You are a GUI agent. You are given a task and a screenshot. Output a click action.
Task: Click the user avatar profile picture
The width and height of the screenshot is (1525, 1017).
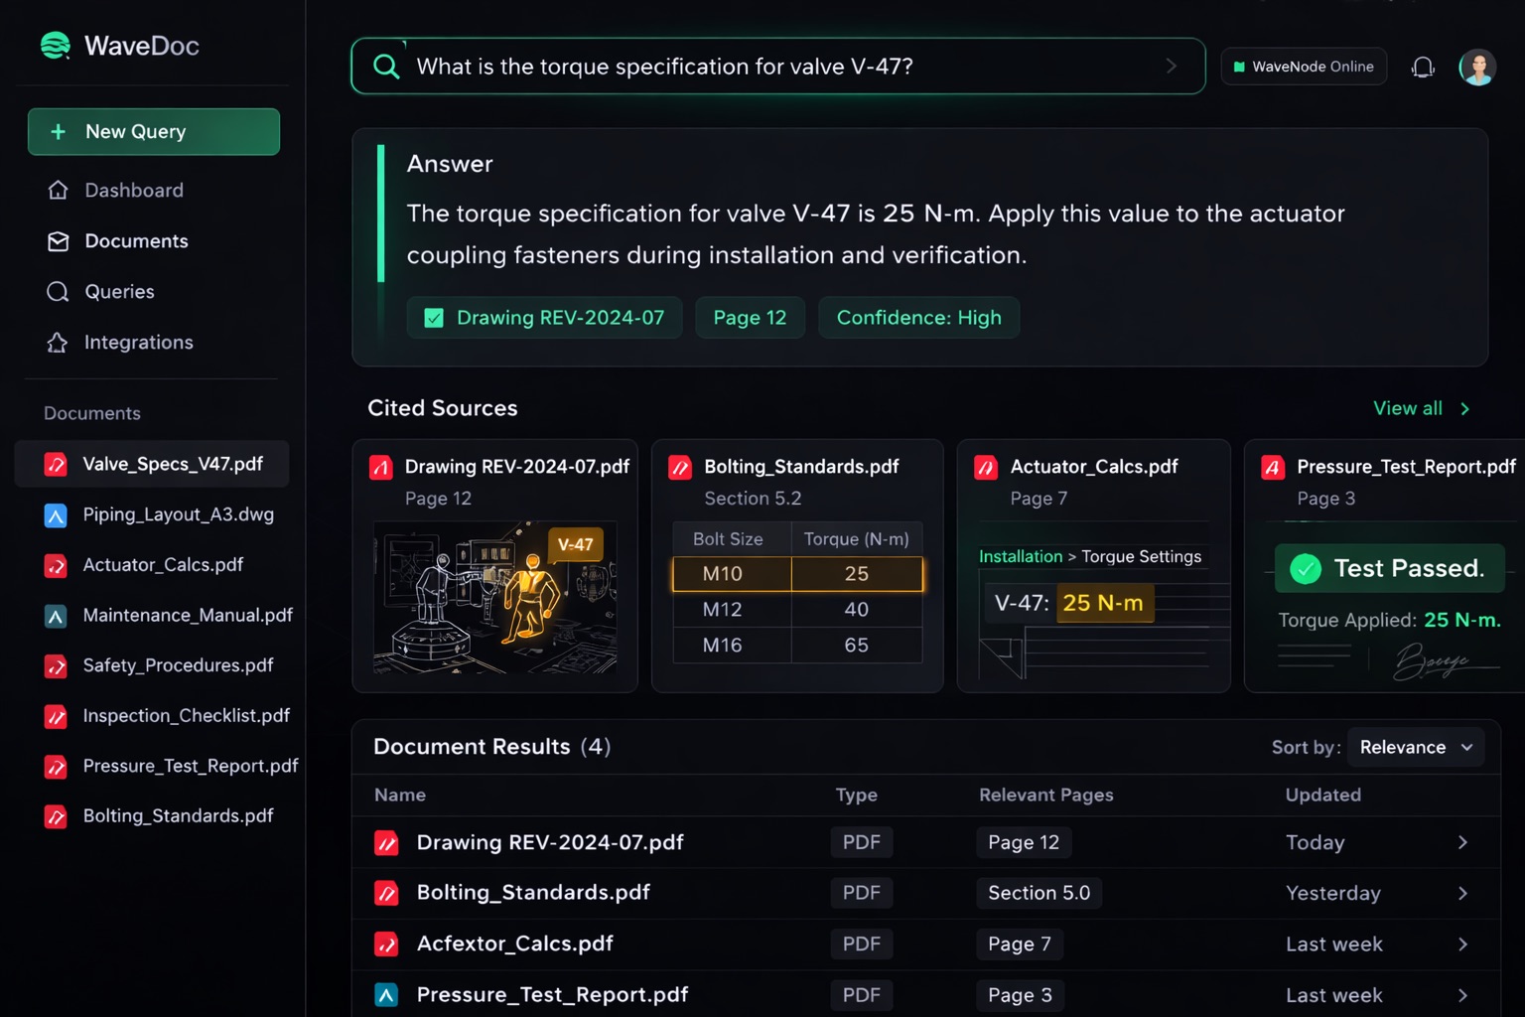click(x=1477, y=66)
